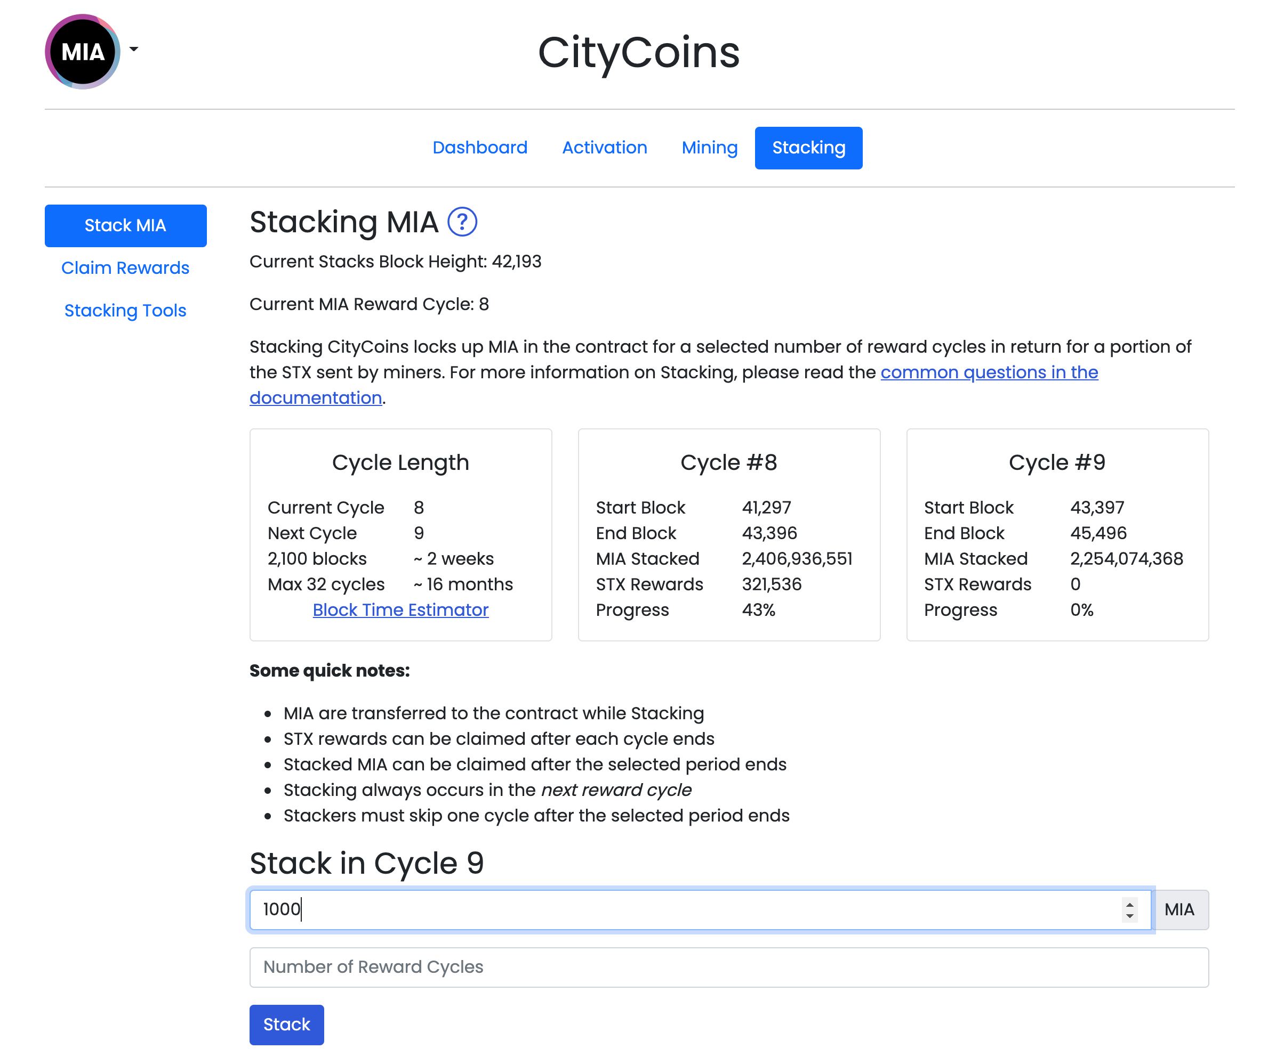The height and width of the screenshot is (1057, 1284).
Task: Go to the Mining tab
Action: click(709, 148)
